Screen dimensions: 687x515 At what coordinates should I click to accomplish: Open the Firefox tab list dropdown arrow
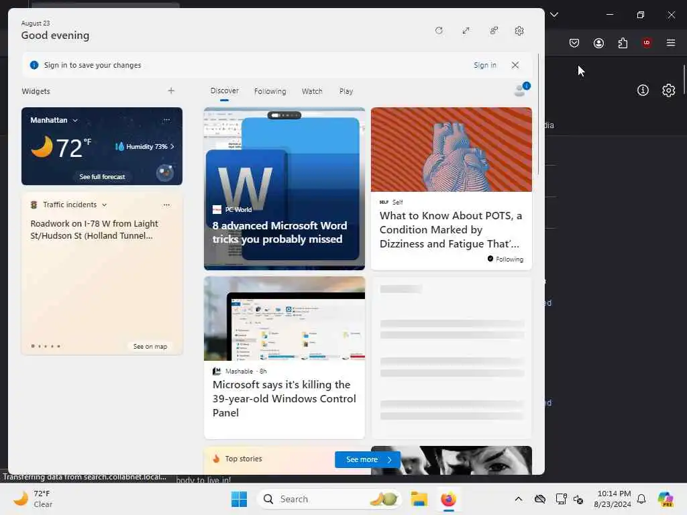553,15
